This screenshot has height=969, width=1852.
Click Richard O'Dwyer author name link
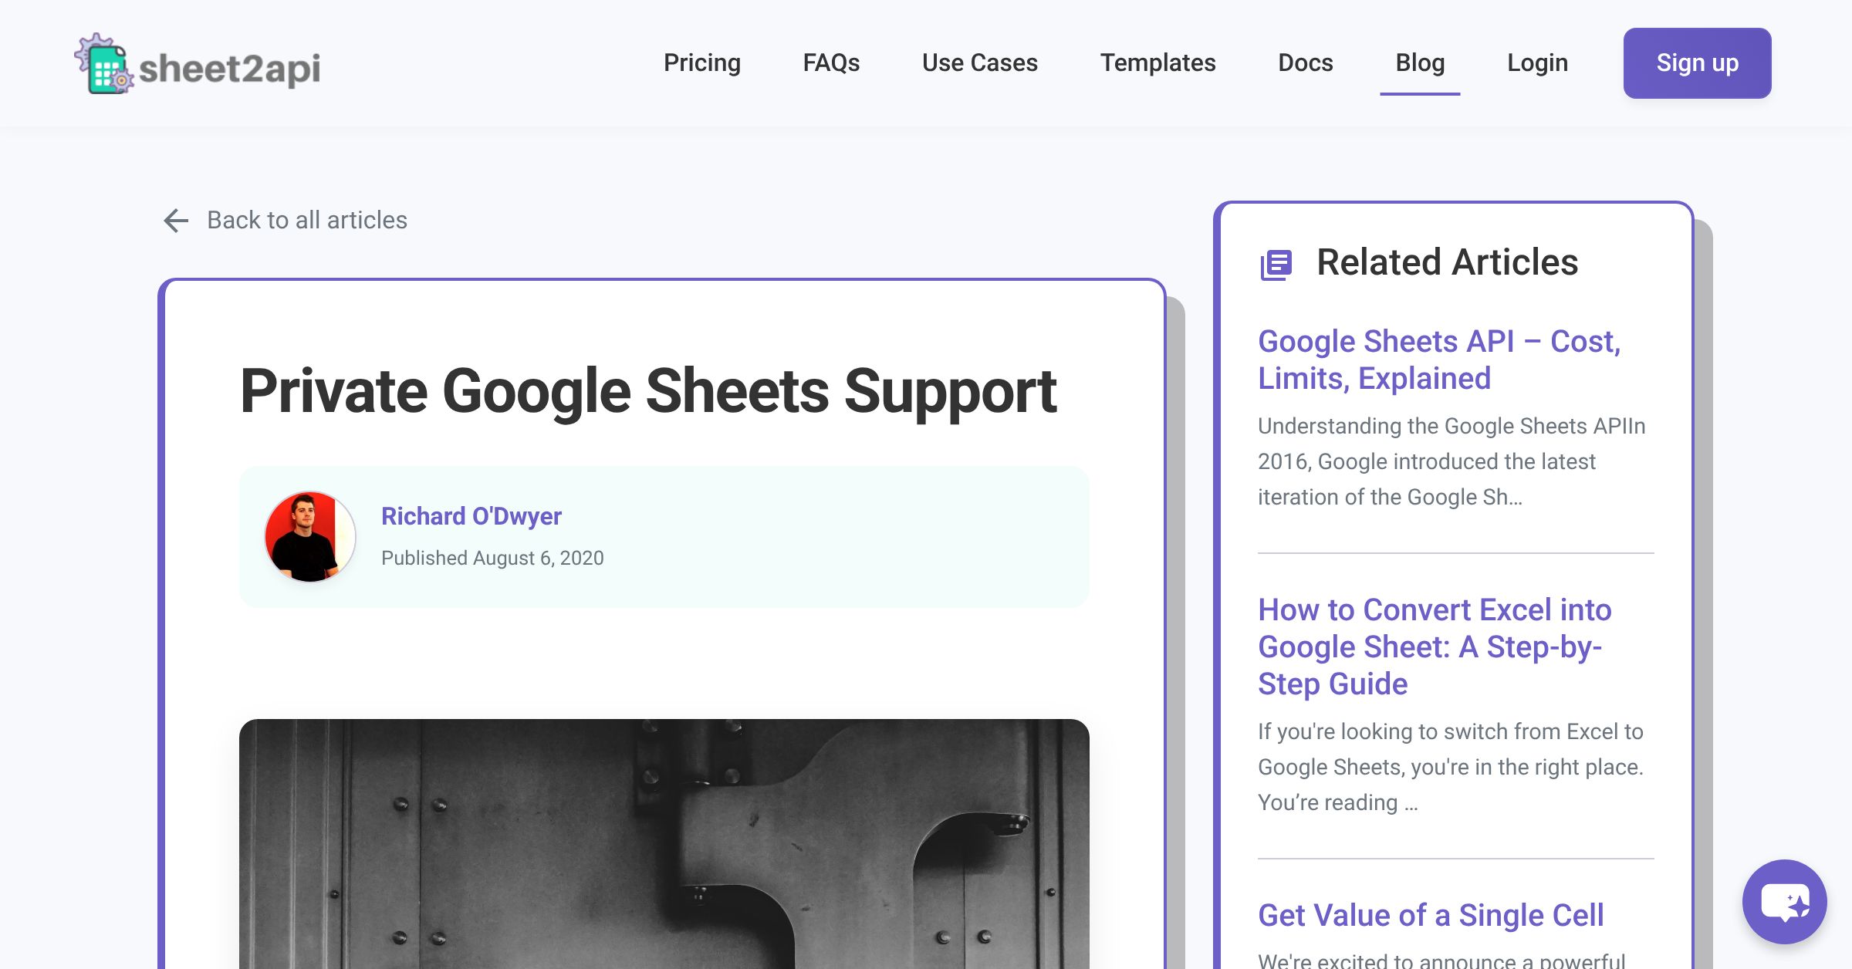472,516
